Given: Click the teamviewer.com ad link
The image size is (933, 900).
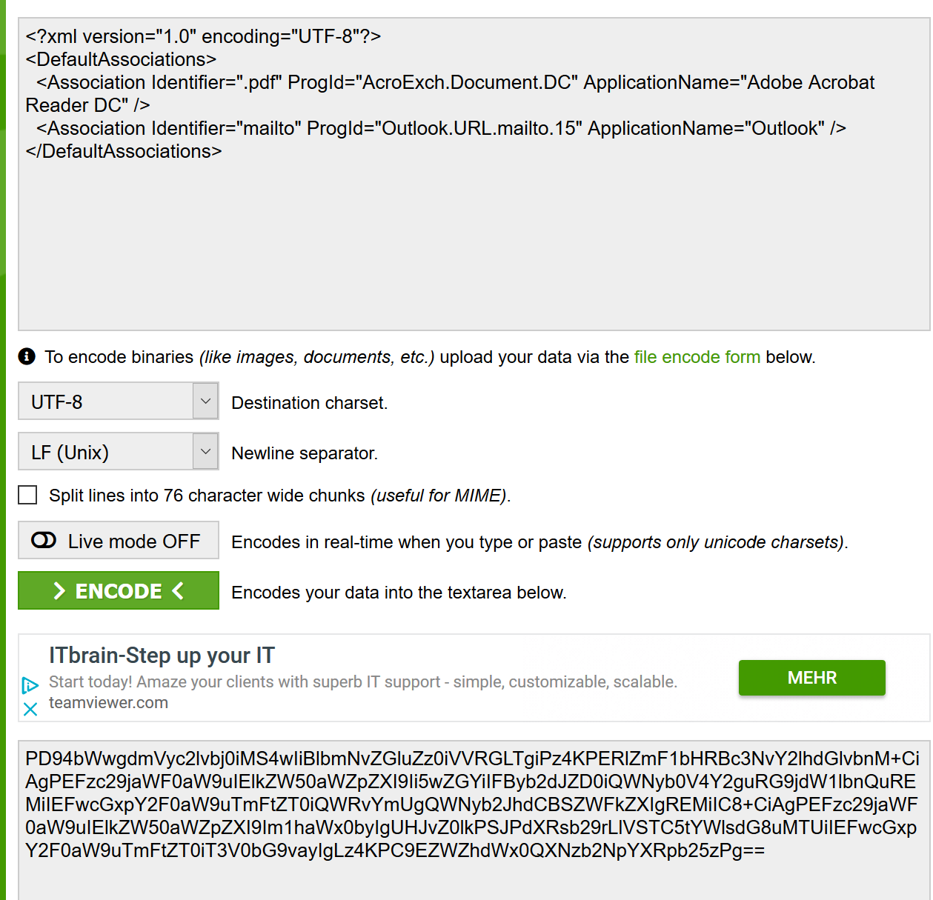Looking at the screenshot, I should (x=108, y=703).
